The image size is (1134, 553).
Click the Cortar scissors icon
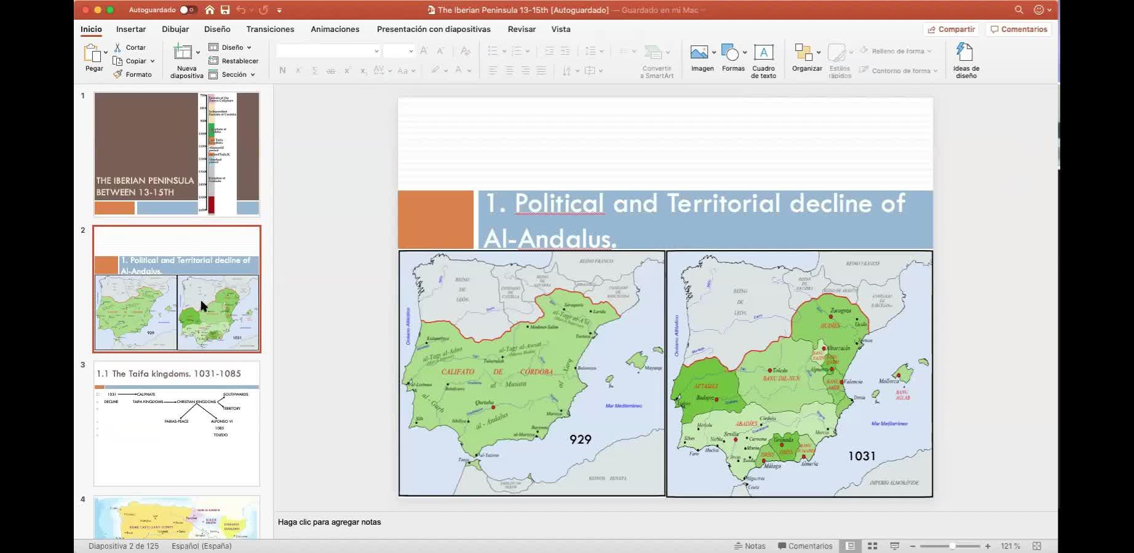tap(117, 47)
